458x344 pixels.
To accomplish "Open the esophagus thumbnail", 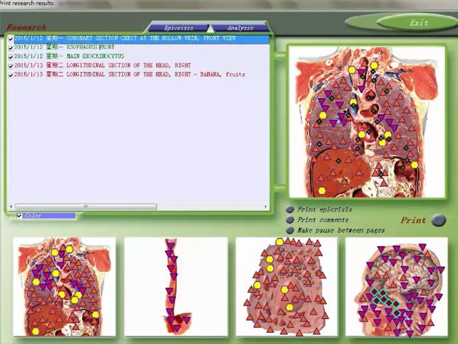I will [176, 287].
